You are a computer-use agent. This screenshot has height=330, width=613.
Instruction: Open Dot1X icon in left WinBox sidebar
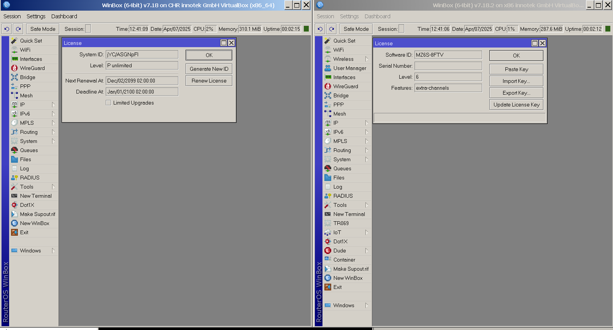click(x=14, y=205)
